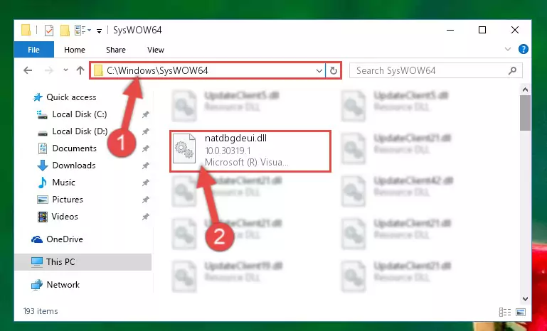Click pin icon beside Videos
Viewport: 547px width, 331px height.
pos(146,217)
